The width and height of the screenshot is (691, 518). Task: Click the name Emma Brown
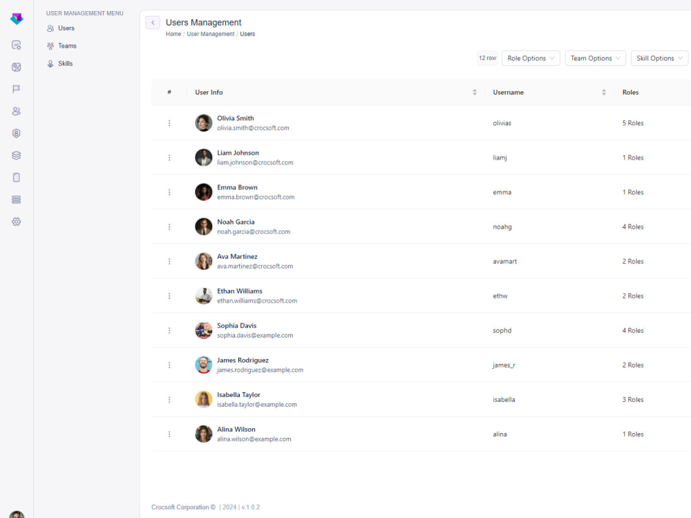[x=237, y=187]
